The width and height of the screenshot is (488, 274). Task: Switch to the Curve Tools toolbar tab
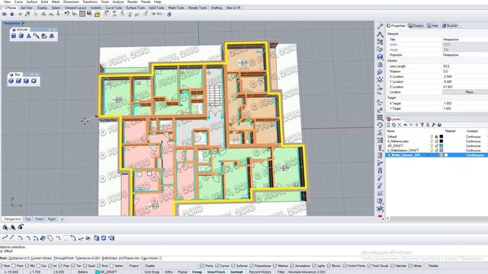[x=114, y=8]
